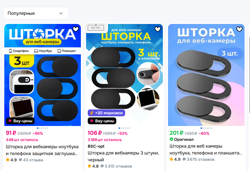The height and width of the screenshot is (171, 250).
Task: Open 5 315 отзывов reviews comment icon
Action: (102, 166)
